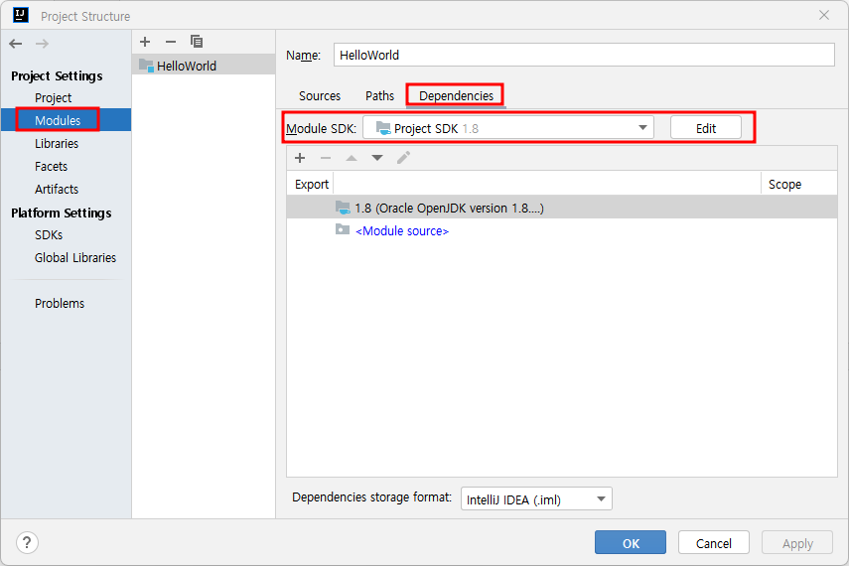Click the forward navigation arrow

coord(42,44)
